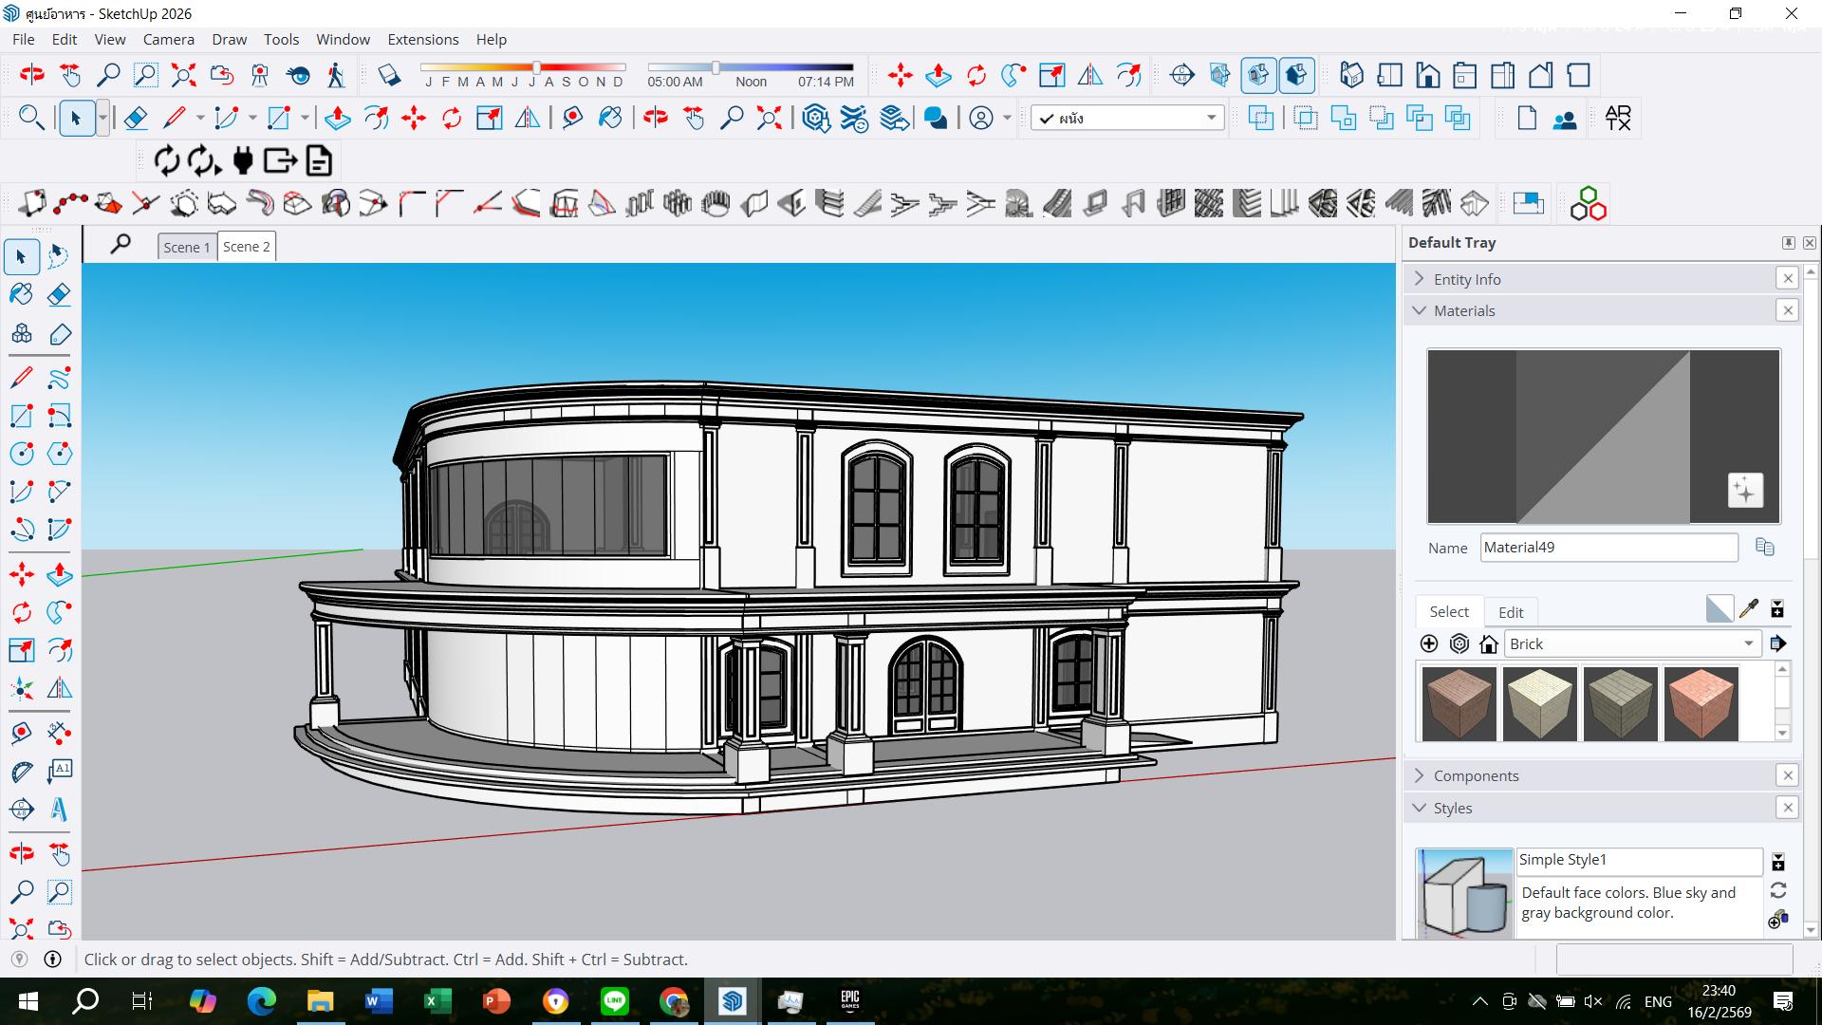Select the Outer Shell solid tool
Viewport: 1822px width, 1025px height.
[x=1261, y=118]
